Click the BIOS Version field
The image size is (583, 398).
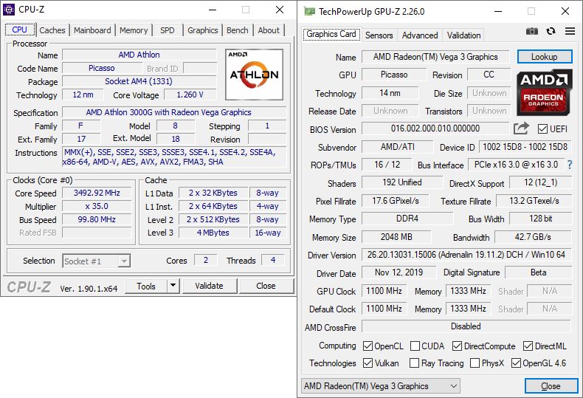point(435,128)
